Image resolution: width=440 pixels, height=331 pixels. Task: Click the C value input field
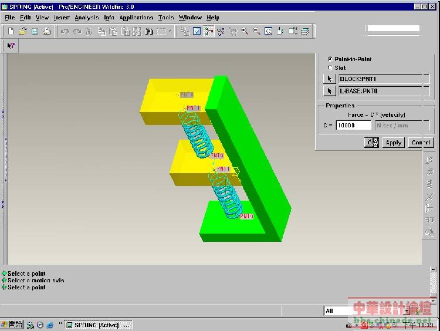click(x=354, y=125)
